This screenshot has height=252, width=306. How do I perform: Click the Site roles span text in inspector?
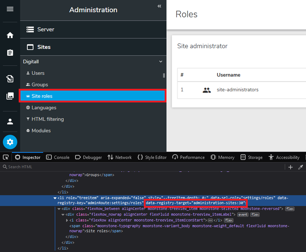tap(97, 231)
